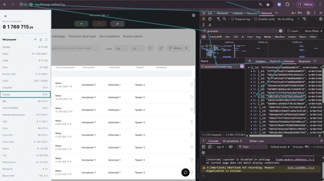
Task: Switch to the Користувачі tab
Action: pyautogui.click(x=133, y=36)
